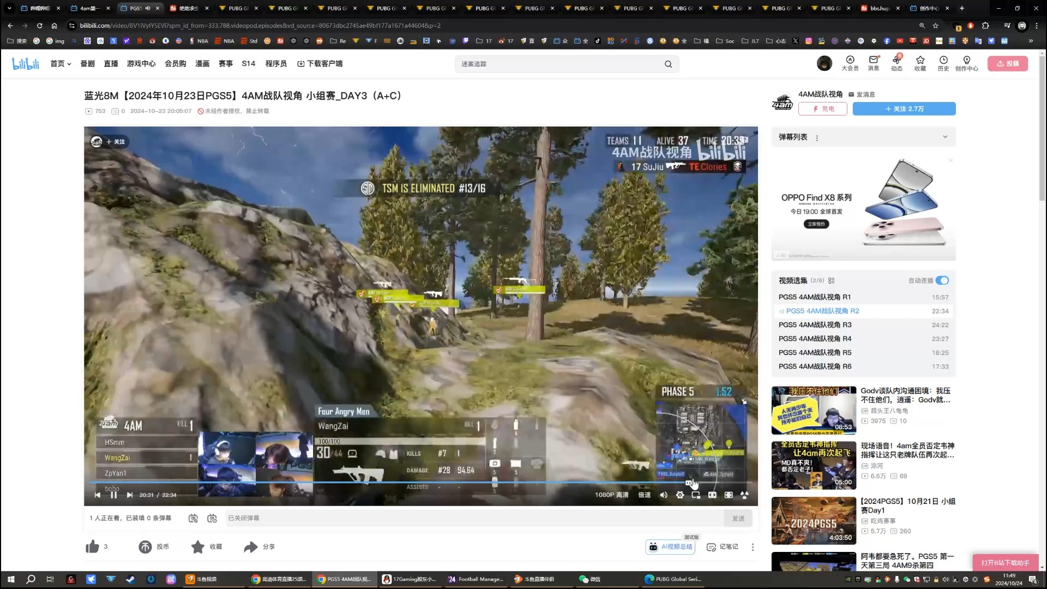Pause the video with the pause button
Image resolution: width=1047 pixels, height=589 pixels.
pos(113,495)
